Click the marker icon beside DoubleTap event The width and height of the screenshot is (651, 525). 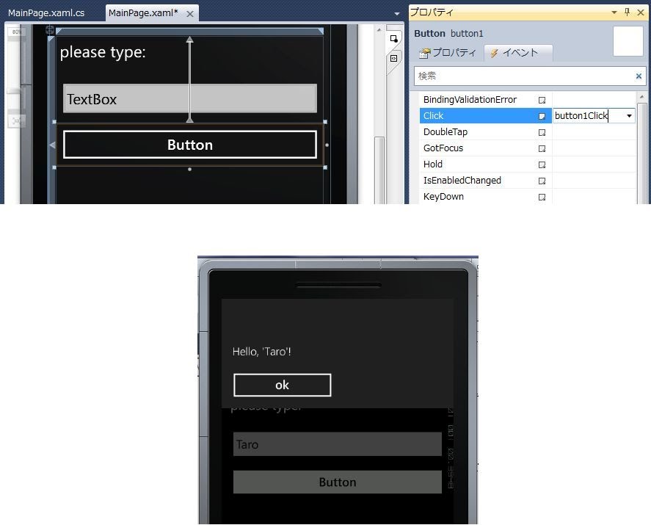tap(542, 132)
